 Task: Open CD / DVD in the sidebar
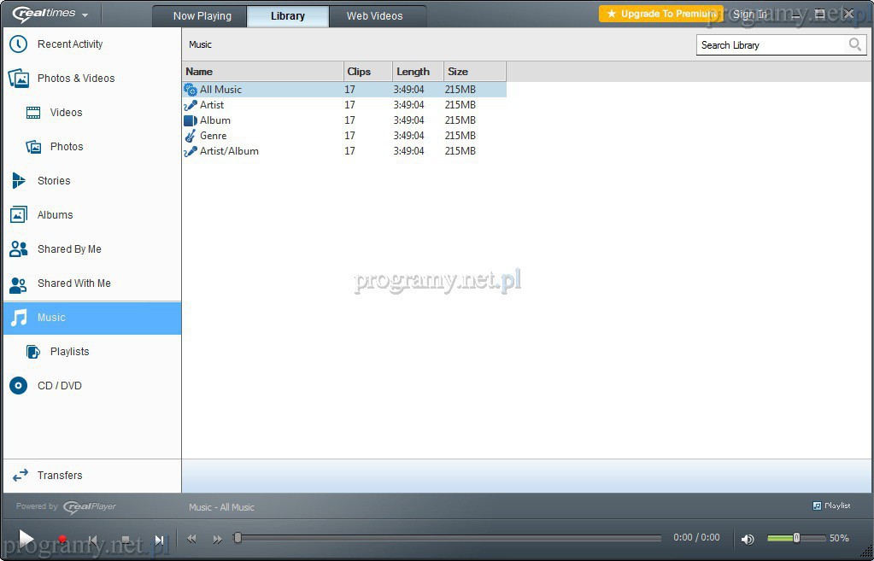[x=59, y=386]
